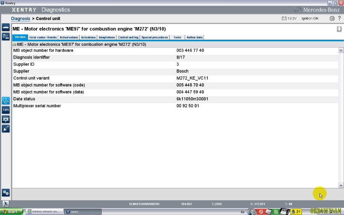Image resolution: width=344 pixels, height=215 pixels.
Task: Switch to the Tests tab
Action: (177, 38)
